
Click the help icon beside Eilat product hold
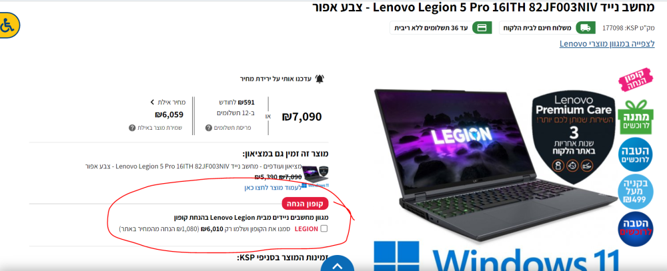(x=132, y=128)
